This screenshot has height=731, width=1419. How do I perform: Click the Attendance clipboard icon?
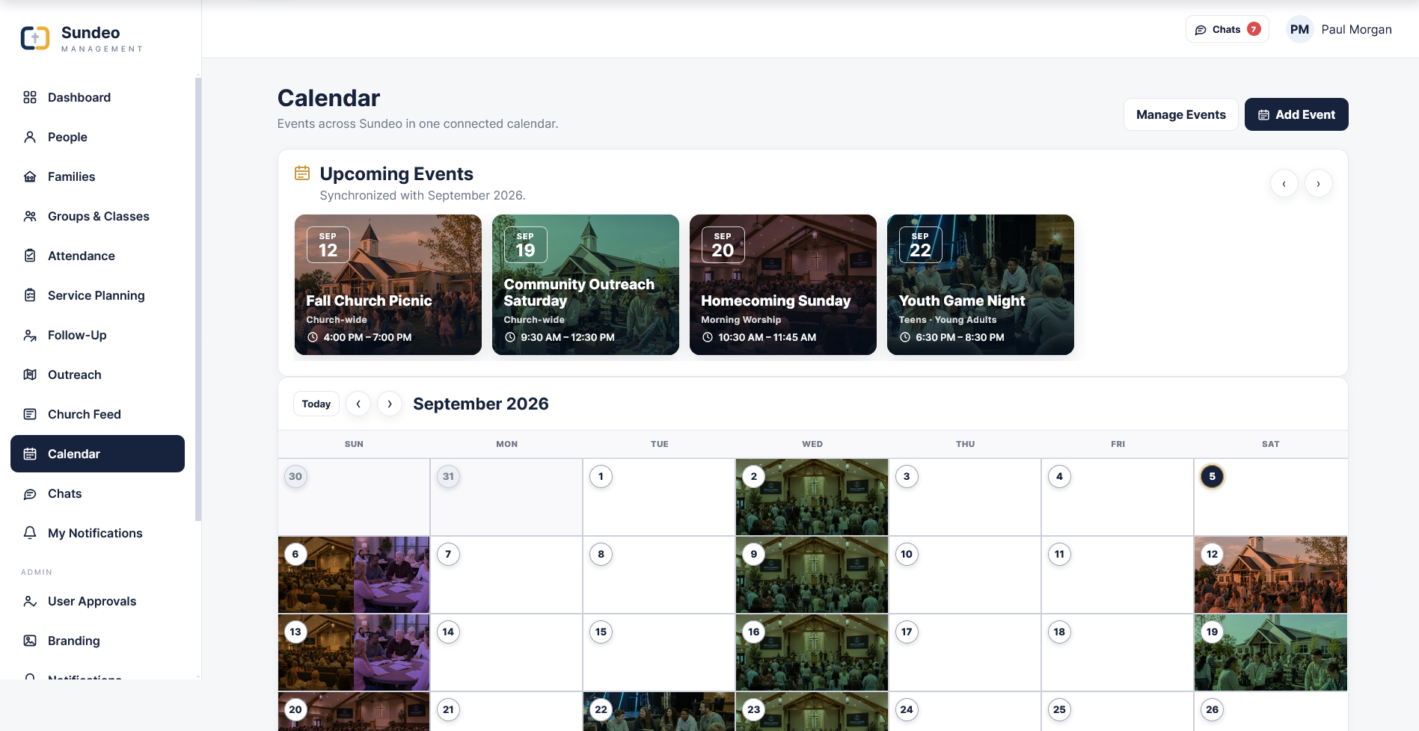30,256
